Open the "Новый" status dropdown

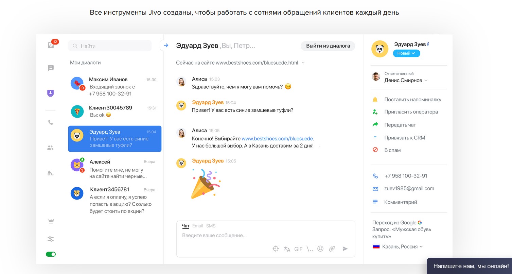pos(406,53)
